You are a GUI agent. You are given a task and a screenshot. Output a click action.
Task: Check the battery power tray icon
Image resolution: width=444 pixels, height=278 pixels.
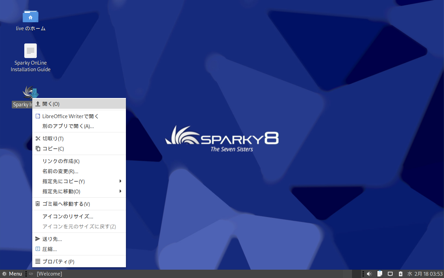[401, 274]
